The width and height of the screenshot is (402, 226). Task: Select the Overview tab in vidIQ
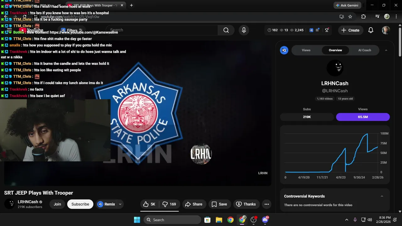[335, 50]
